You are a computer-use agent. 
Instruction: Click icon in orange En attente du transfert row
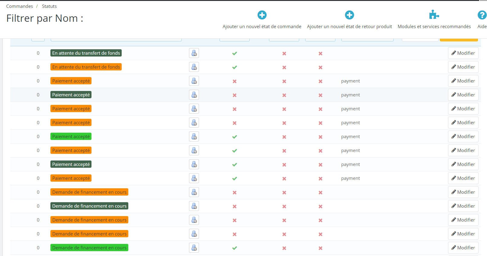click(x=194, y=67)
